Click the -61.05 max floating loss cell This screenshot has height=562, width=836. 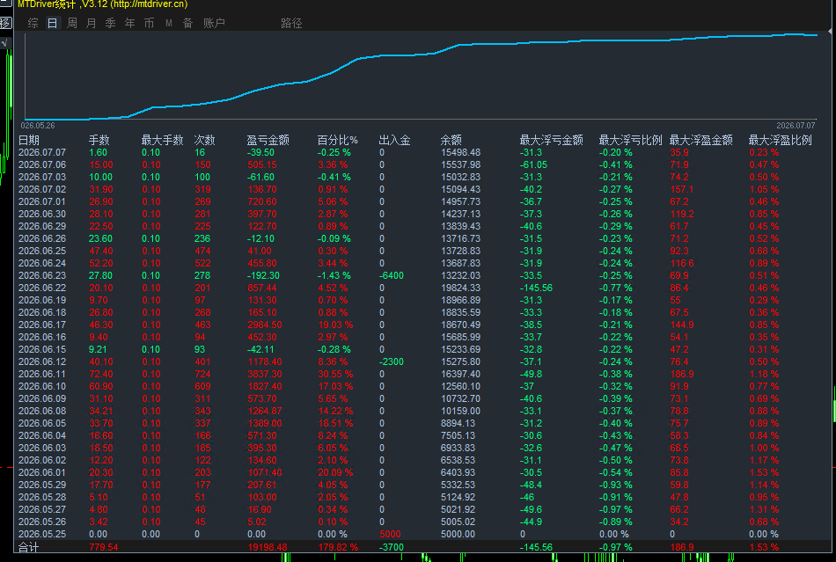coord(533,164)
